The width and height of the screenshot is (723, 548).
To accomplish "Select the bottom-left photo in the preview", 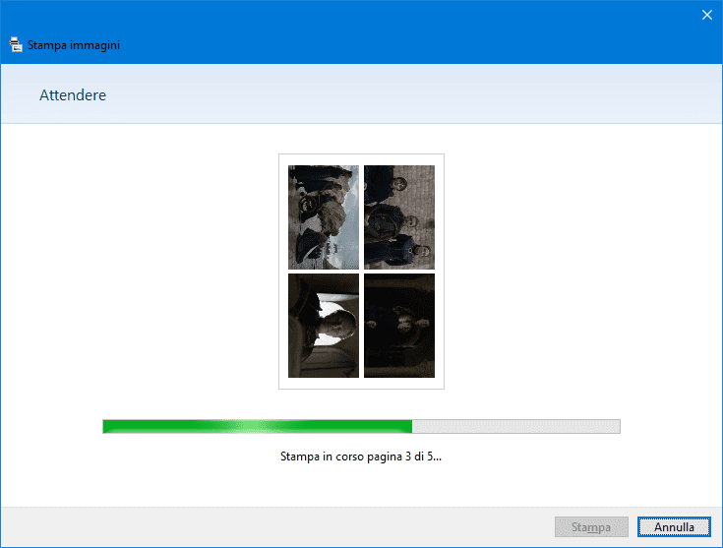I will 323,326.
